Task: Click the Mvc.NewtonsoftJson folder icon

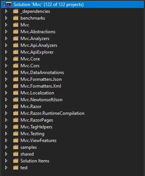Action: point(16,100)
